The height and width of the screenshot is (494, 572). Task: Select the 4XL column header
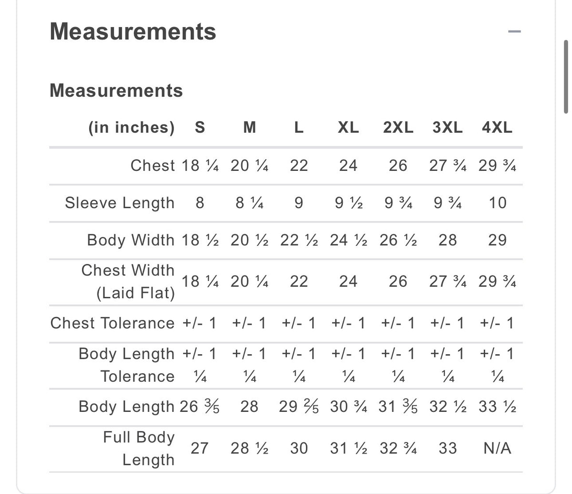pos(497,127)
